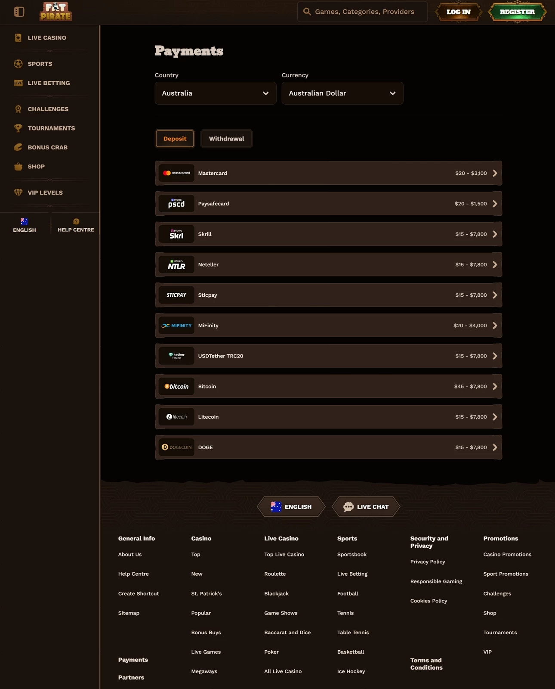
Task: Select the Sports ball icon
Action: tap(18, 64)
